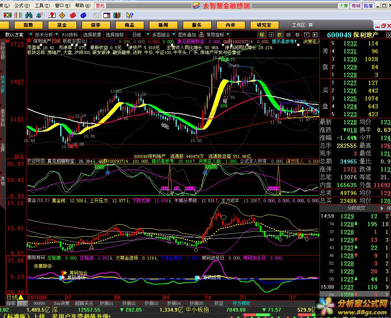Open the 工作区 dropdown
The width and height of the screenshot is (391, 318).
(310, 25)
